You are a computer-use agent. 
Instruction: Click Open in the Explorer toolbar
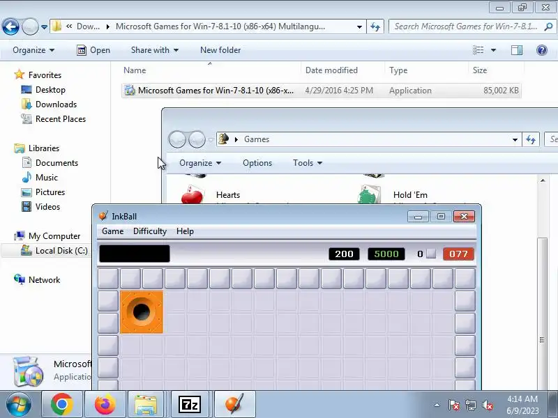pos(93,50)
